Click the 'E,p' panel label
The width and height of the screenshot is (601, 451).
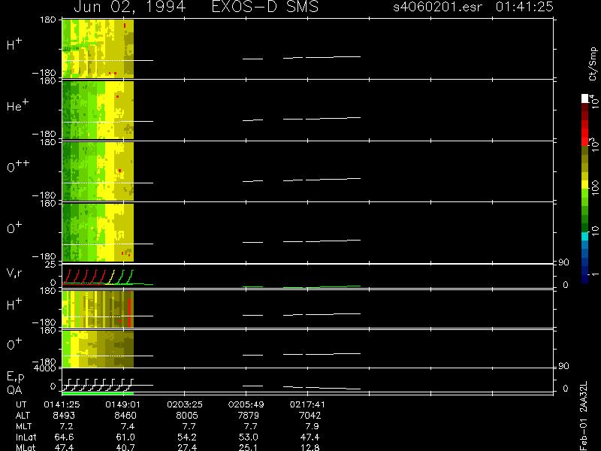(15, 377)
